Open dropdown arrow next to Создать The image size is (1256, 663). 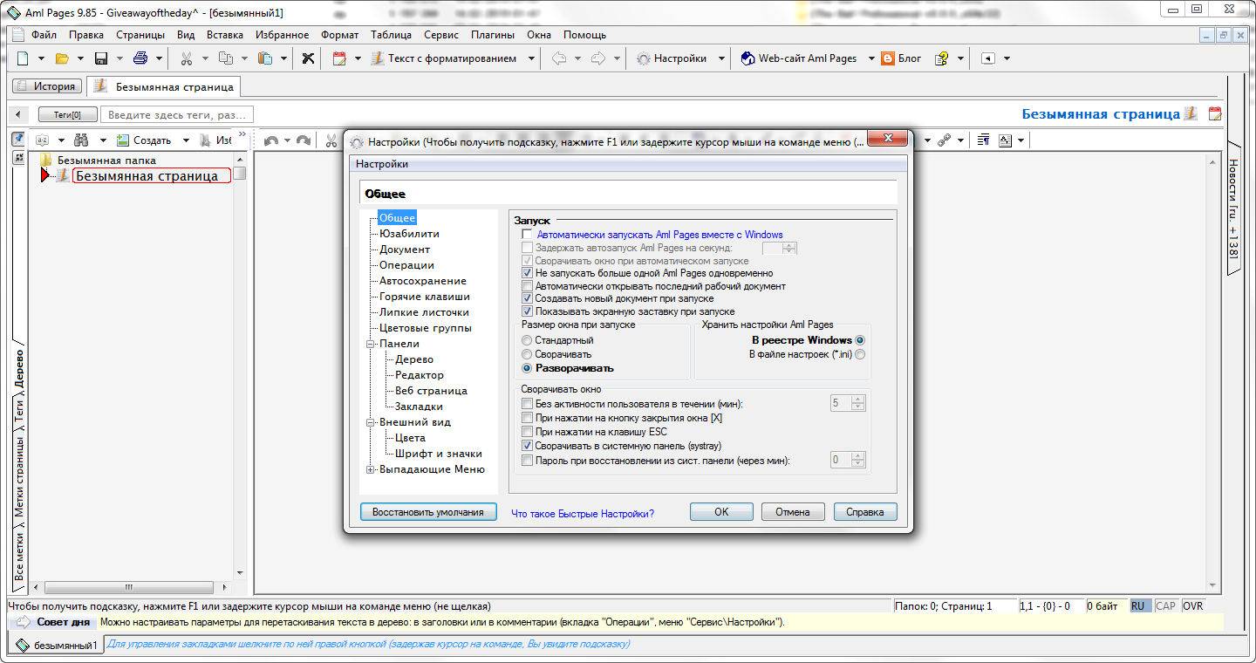pos(186,140)
